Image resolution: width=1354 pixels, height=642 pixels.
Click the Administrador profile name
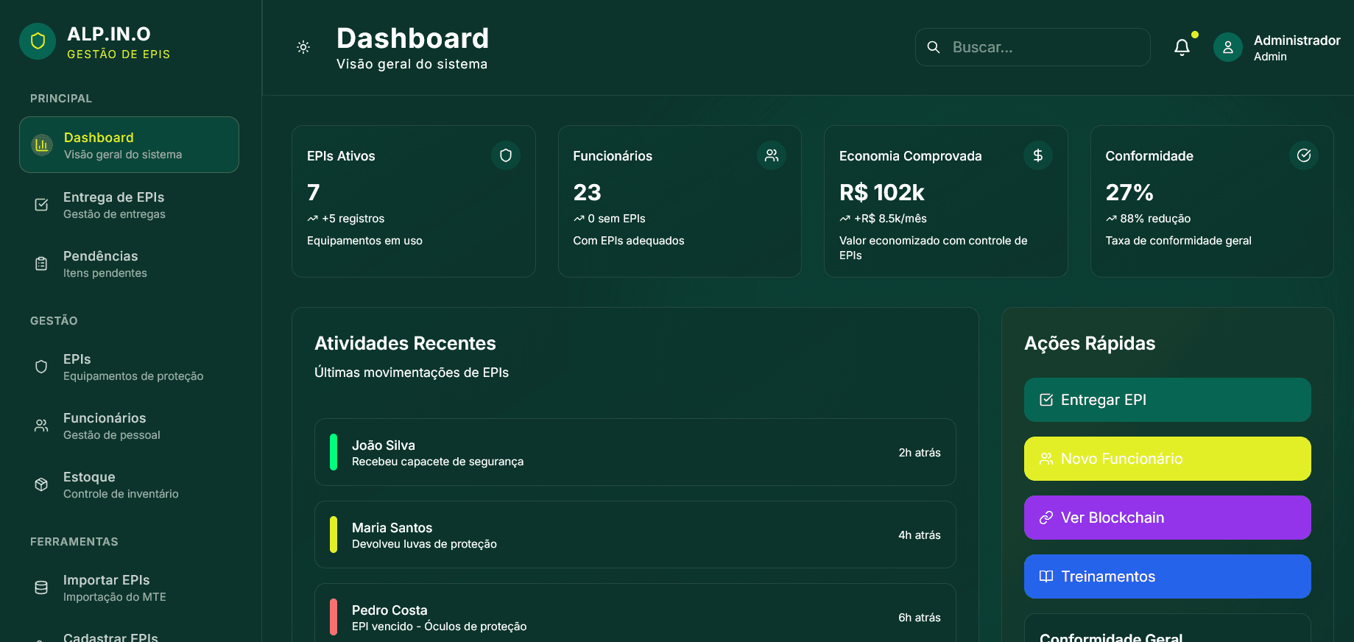[1297, 40]
